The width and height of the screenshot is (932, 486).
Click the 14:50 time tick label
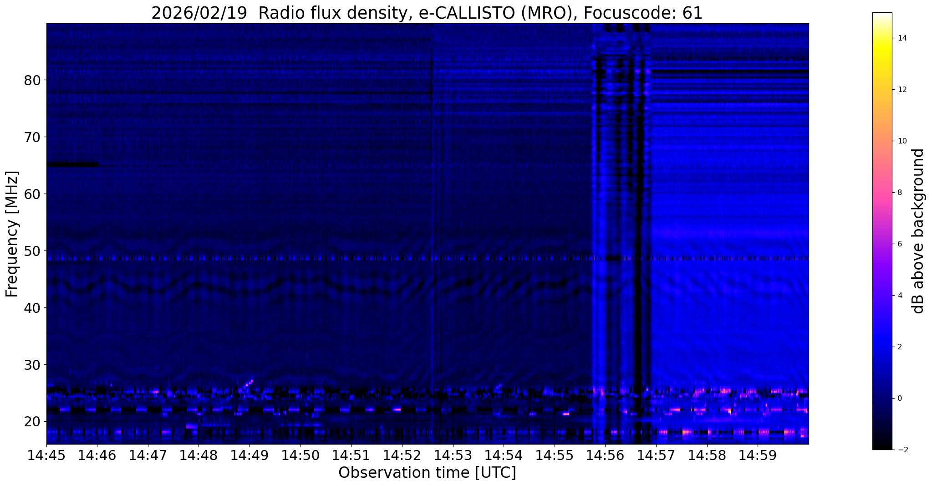(300, 455)
